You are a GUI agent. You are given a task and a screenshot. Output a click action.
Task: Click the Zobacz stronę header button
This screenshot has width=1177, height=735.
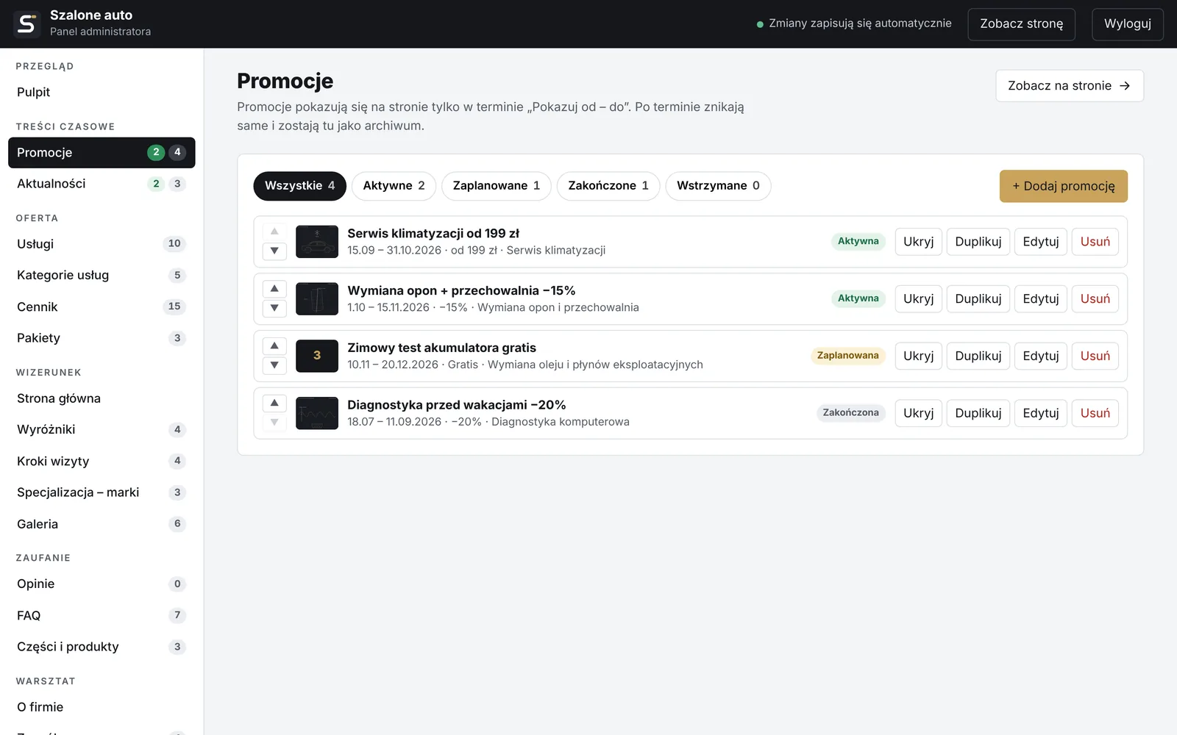pyautogui.click(x=1021, y=24)
